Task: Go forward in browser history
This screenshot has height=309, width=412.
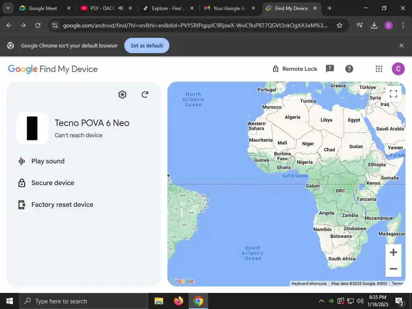Action: (23, 25)
